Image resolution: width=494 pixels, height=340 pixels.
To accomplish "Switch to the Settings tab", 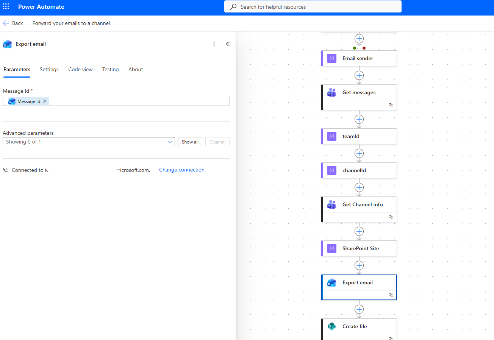I will tap(49, 69).
